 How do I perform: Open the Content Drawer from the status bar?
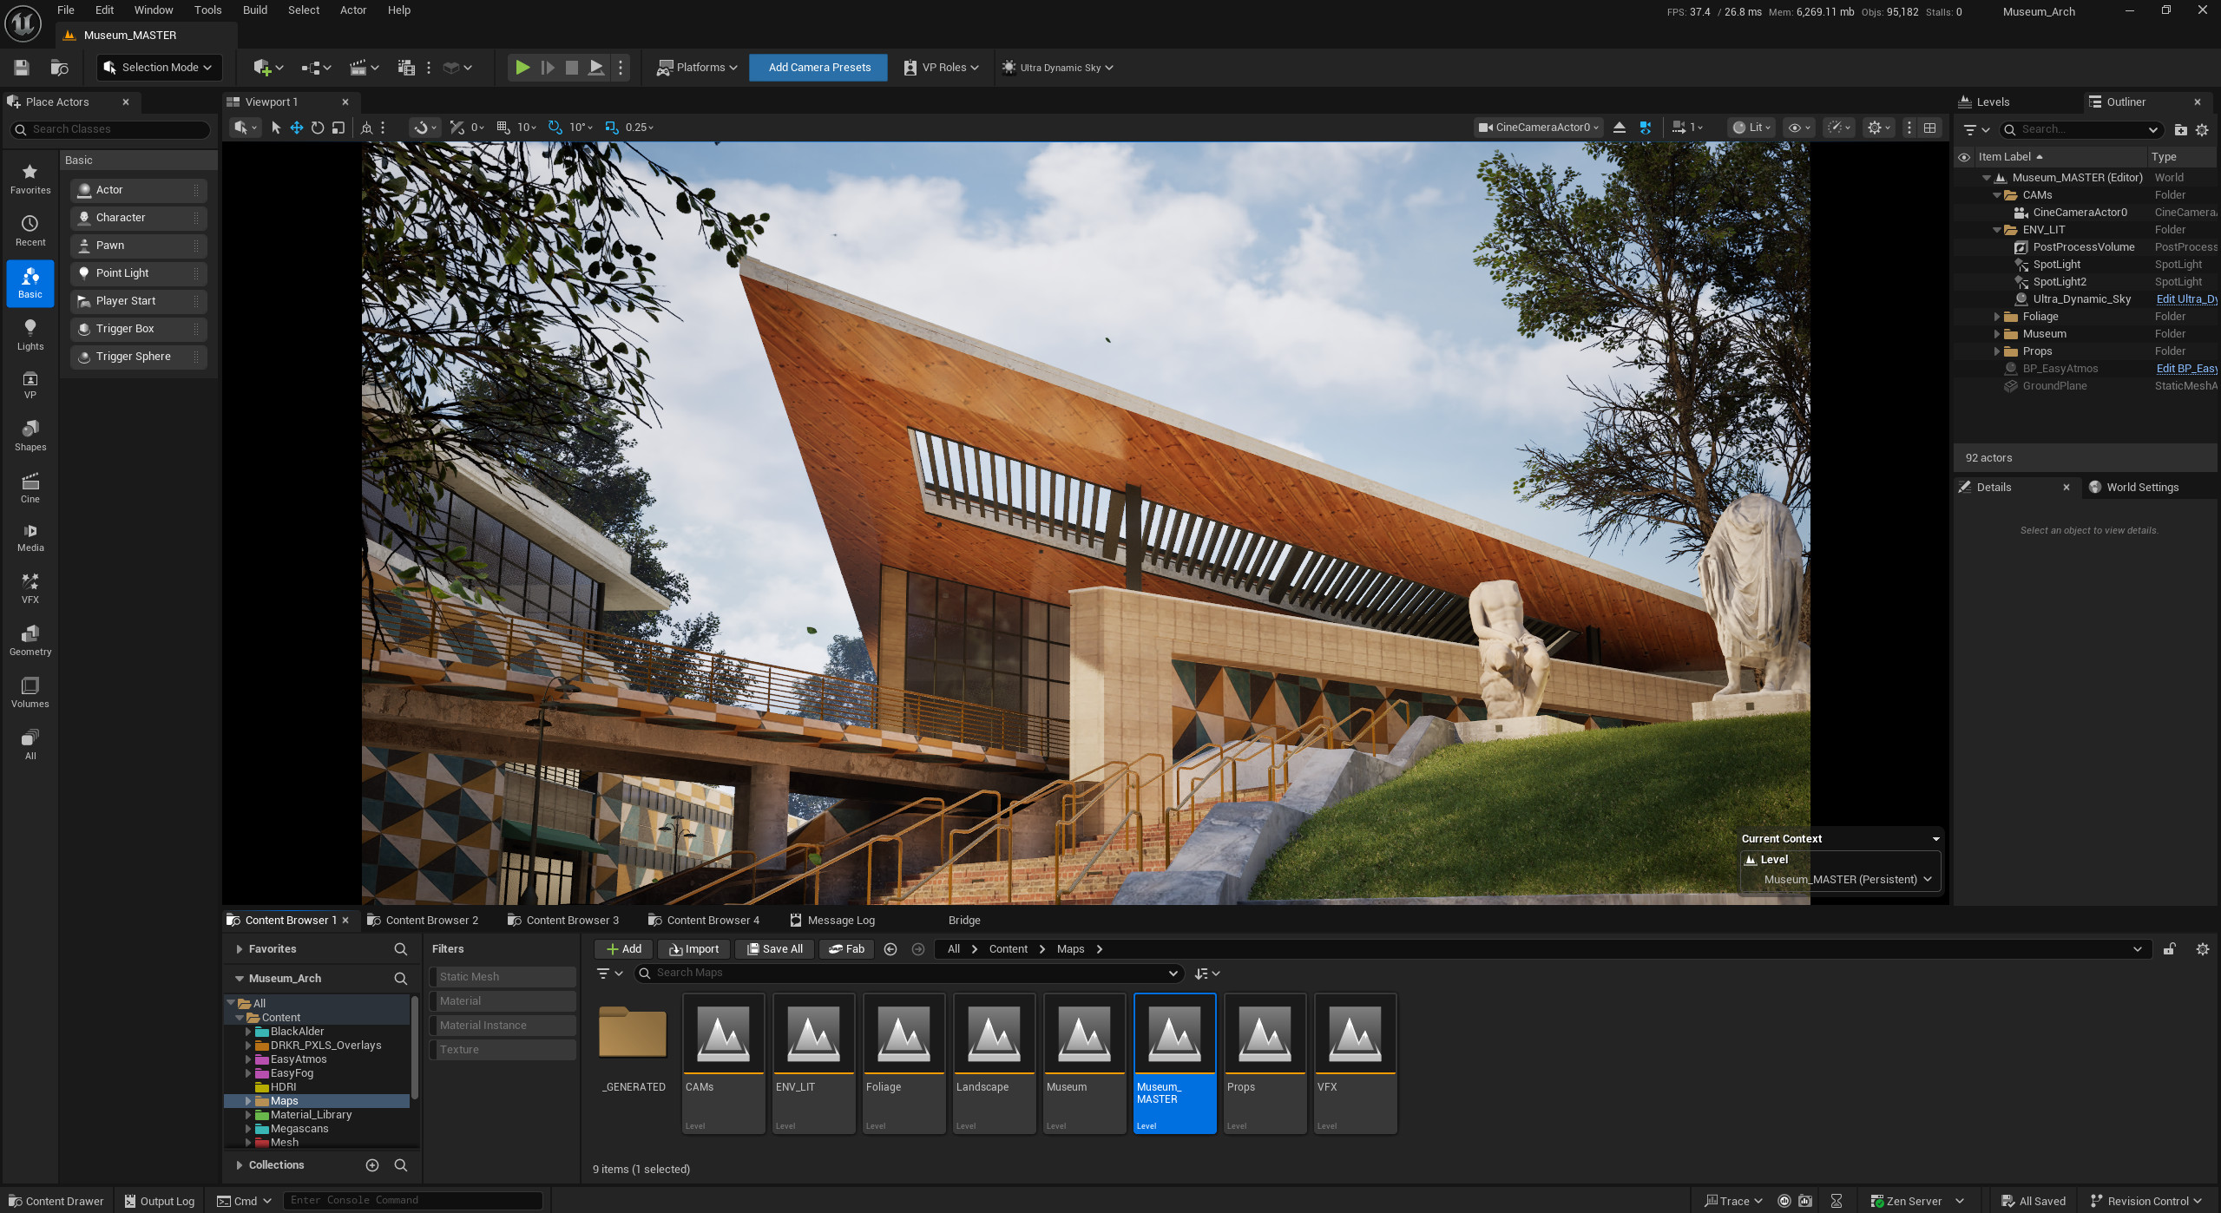click(x=56, y=1201)
